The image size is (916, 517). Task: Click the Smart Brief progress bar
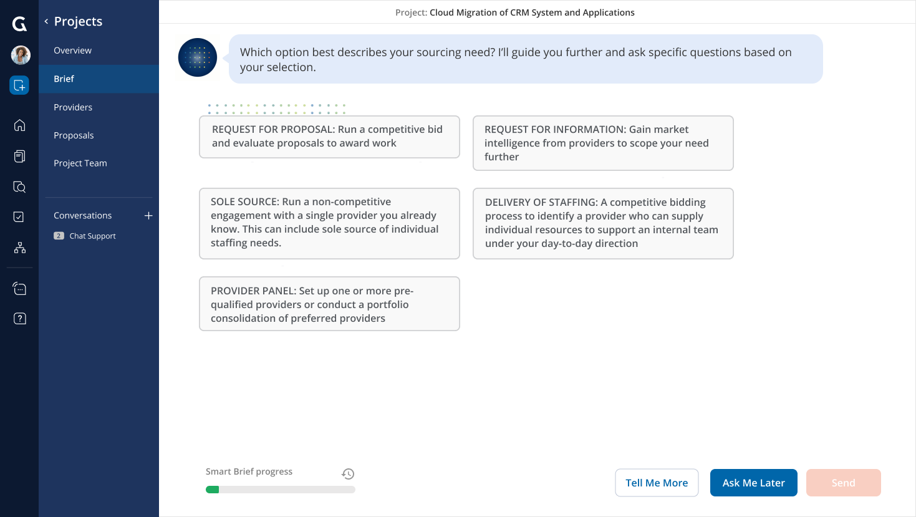(280, 489)
